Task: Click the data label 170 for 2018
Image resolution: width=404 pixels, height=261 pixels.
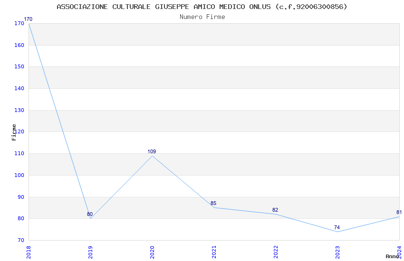Action: (28, 19)
